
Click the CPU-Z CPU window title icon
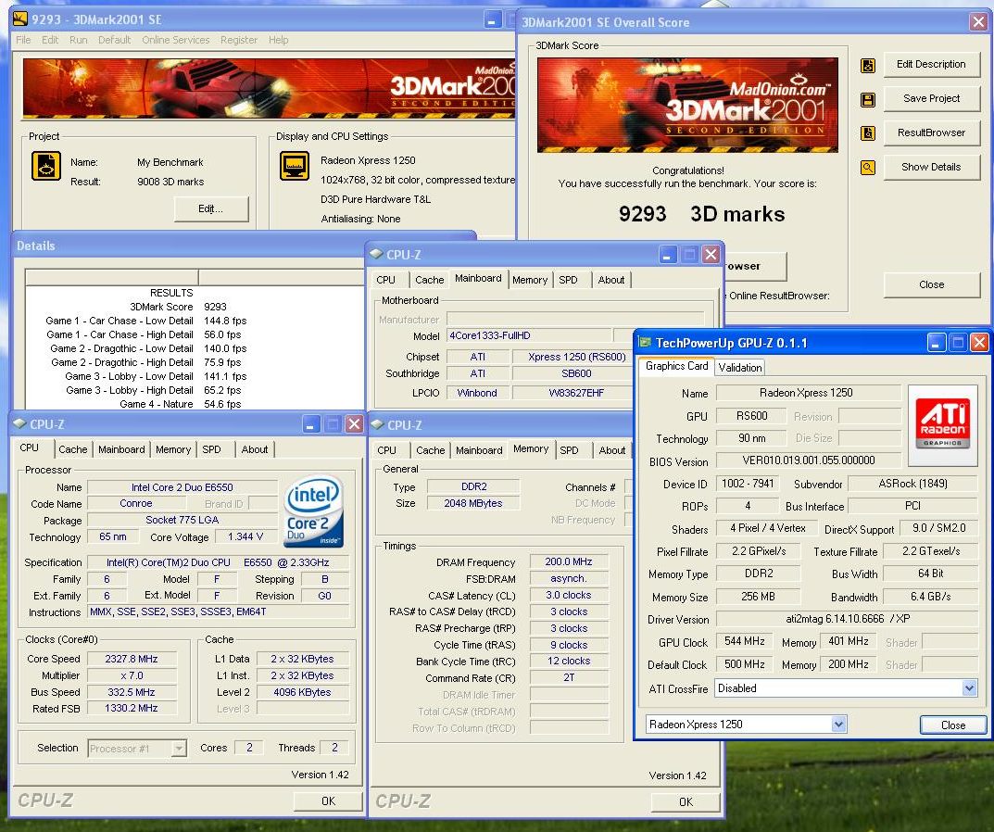pos(19,423)
